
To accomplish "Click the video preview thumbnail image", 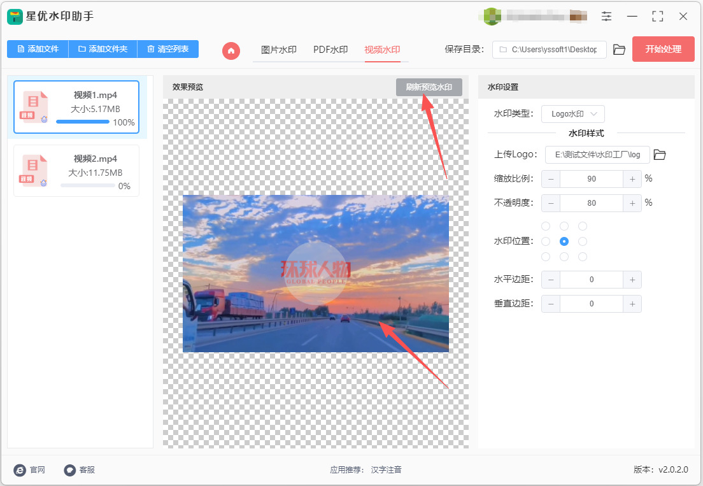I will (316, 273).
